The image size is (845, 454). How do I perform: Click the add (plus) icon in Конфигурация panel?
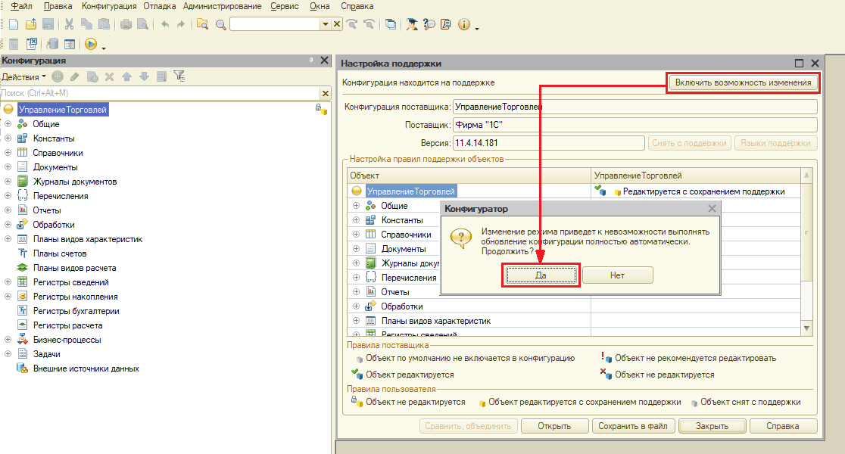click(x=58, y=77)
